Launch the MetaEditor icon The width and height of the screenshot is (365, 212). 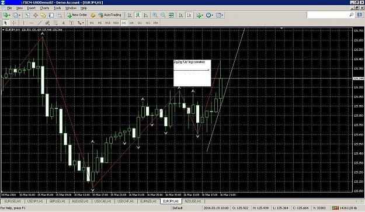(93, 15)
